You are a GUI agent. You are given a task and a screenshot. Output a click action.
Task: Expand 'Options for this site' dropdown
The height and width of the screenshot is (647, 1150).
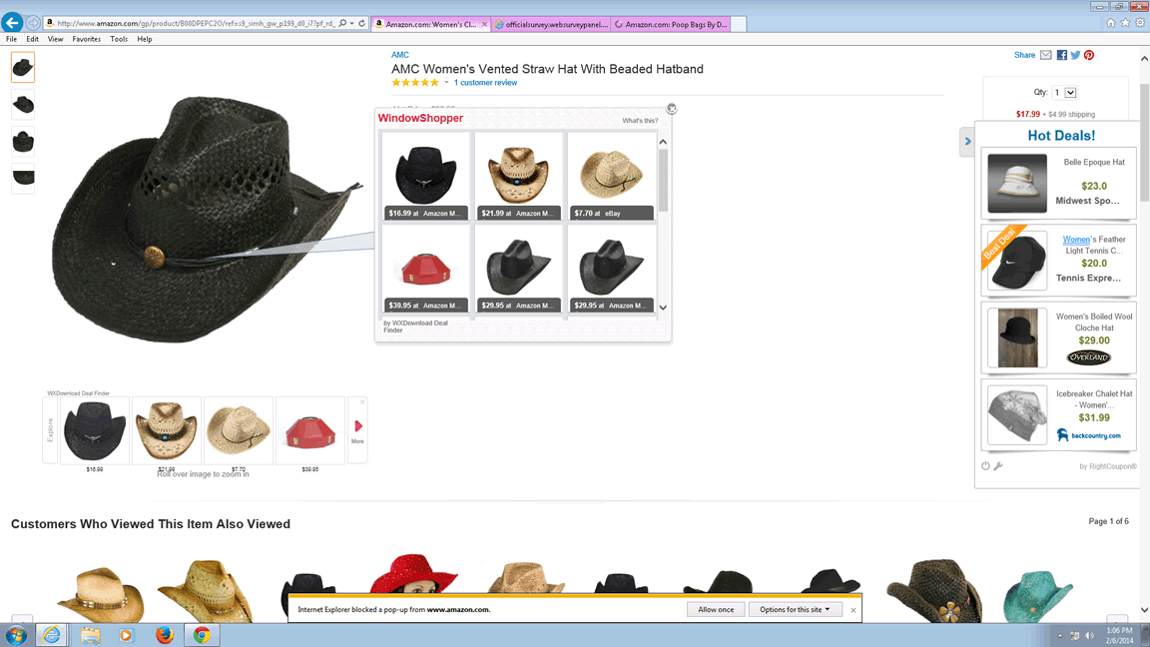[x=795, y=609]
